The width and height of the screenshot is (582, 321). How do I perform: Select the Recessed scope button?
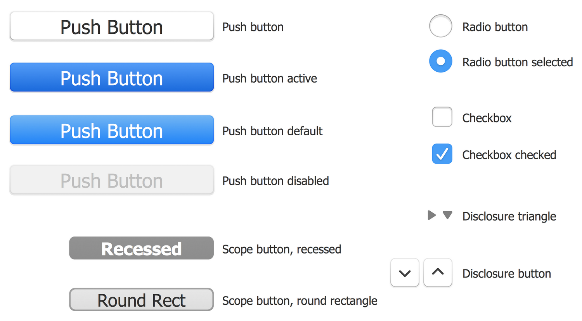point(141,248)
